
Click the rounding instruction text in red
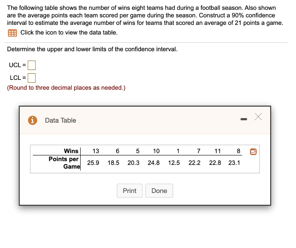click(66, 87)
